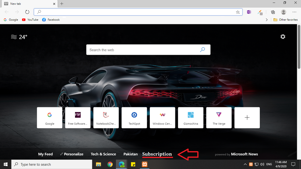
Task: Click the vertical page scrollbar
Action: (299, 47)
